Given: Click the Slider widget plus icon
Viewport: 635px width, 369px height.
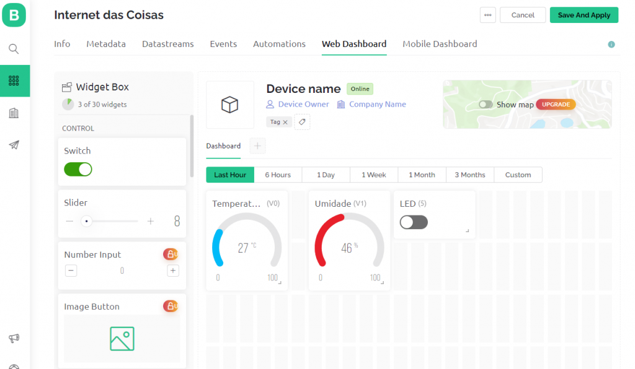Looking at the screenshot, I should pyautogui.click(x=151, y=221).
